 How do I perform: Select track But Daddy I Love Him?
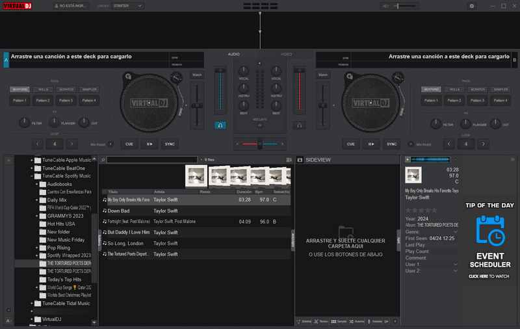click(x=196, y=233)
